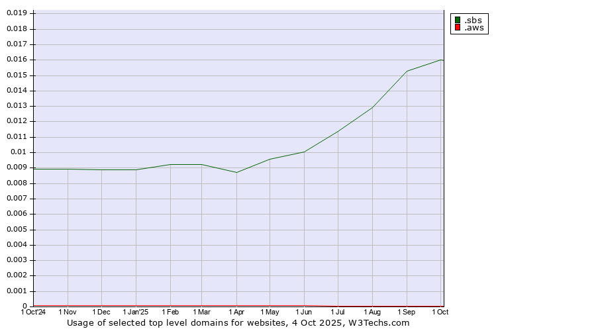This screenshot has width=596, height=331.
Task: Click the 1 Sep x-axis date label
Action: pos(407,312)
